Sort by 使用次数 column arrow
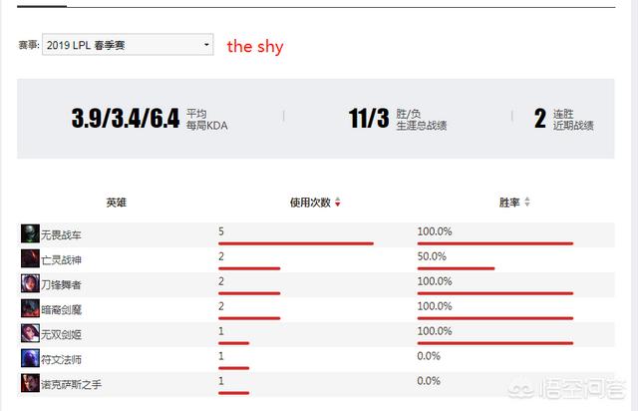 [x=337, y=203]
